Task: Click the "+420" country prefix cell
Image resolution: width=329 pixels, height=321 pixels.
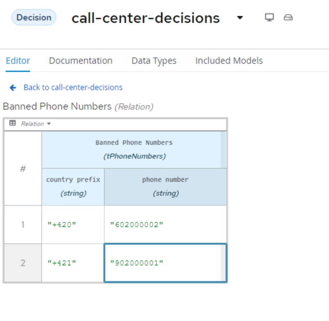Action: pyautogui.click(x=73, y=225)
